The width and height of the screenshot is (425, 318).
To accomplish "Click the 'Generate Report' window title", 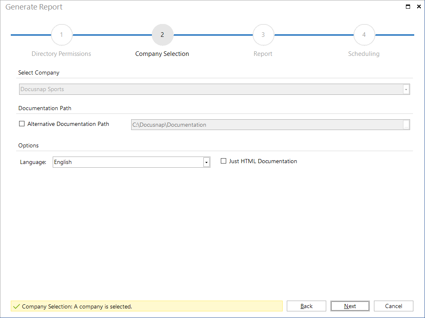I will 34,7.
